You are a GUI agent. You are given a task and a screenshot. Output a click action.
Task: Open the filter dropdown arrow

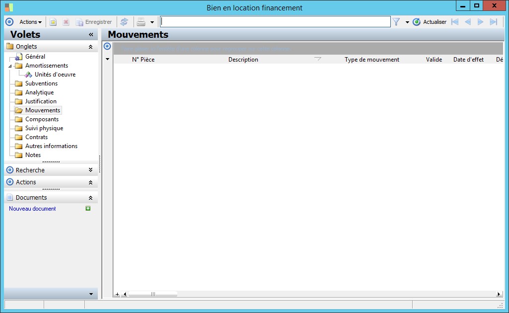(x=407, y=22)
